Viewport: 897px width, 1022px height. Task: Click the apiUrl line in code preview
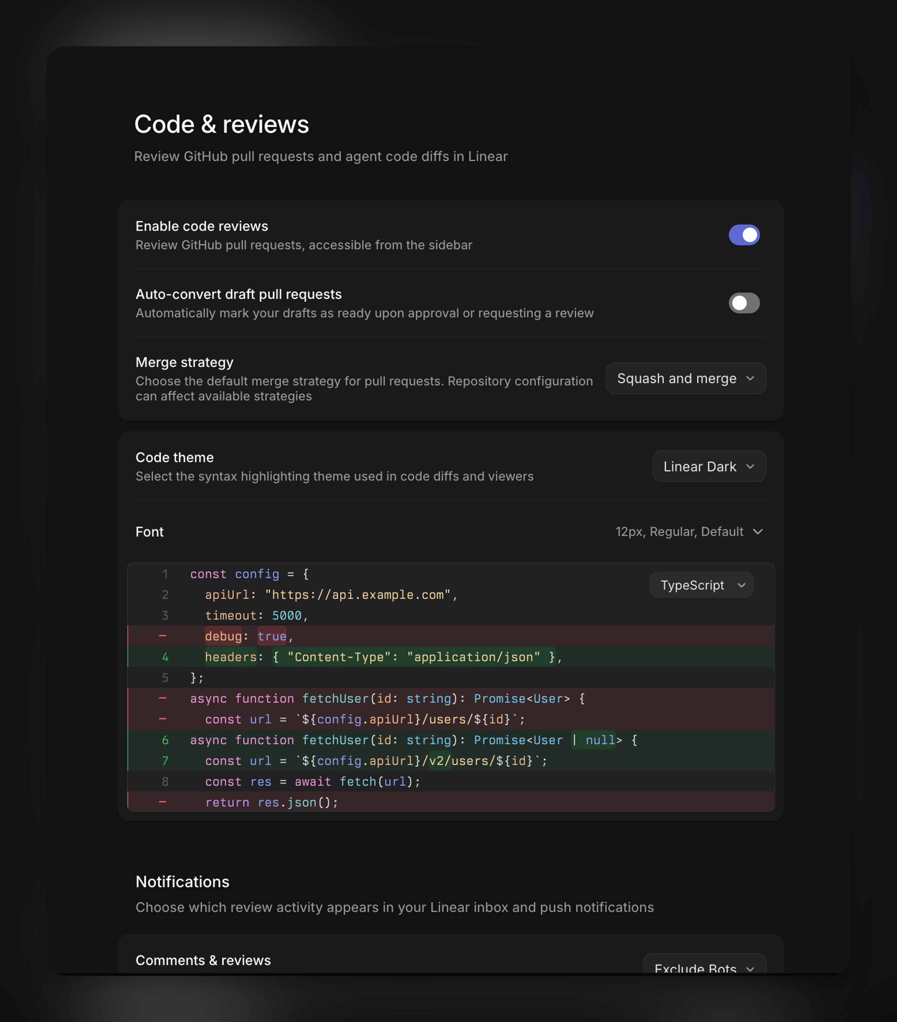pos(451,595)
